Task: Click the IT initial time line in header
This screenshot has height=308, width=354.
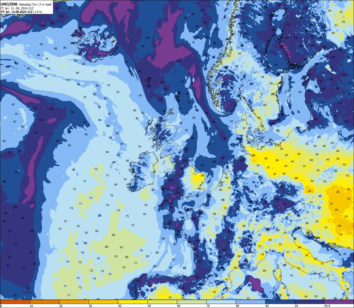Action: tap(17, 8)
